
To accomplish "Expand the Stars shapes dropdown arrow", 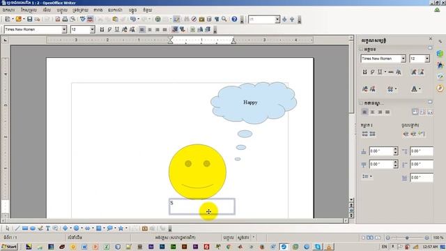I will point(126,228).
